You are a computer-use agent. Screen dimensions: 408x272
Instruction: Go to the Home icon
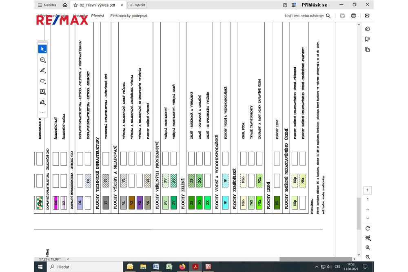65,5
